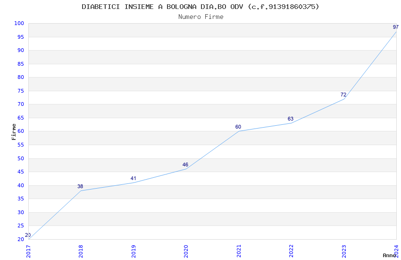Screen dimensions: 401x260
Task: Select the data label 38 for 2018
Action: [80, 186]
